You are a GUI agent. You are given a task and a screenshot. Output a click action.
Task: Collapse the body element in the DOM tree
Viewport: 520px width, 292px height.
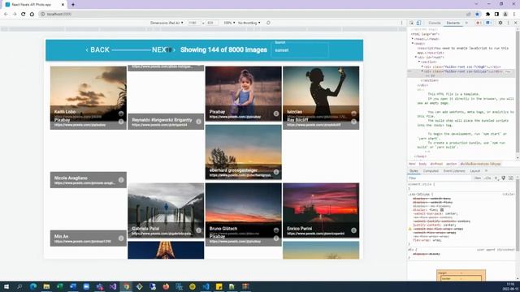click(x=413, y=43)
